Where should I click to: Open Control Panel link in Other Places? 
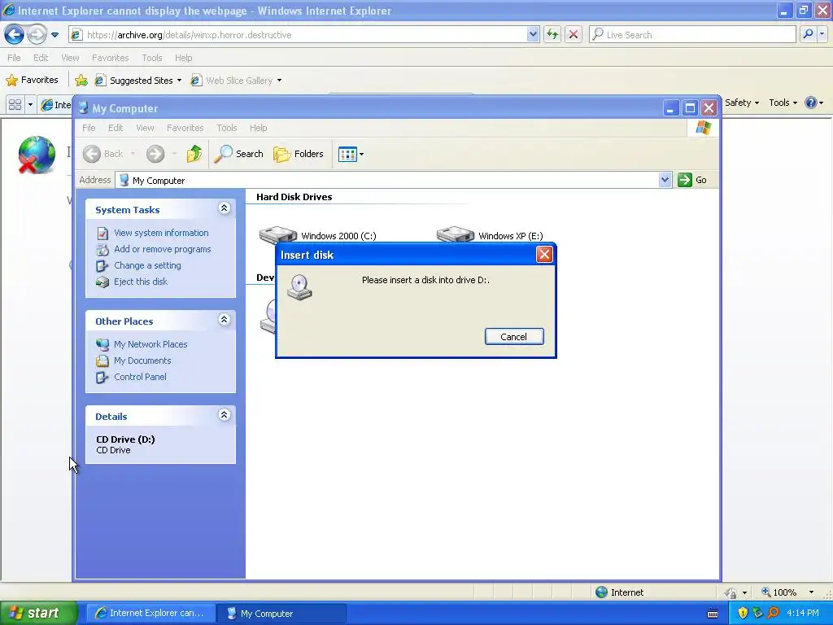pyautogui.click(x=140, y=377)
